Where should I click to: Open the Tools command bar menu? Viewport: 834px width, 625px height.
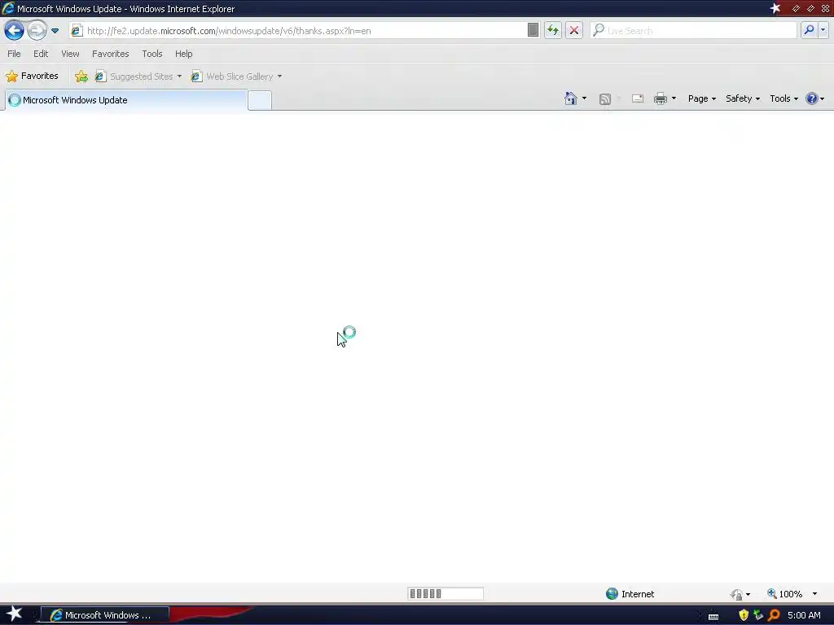tap(784, 98)
